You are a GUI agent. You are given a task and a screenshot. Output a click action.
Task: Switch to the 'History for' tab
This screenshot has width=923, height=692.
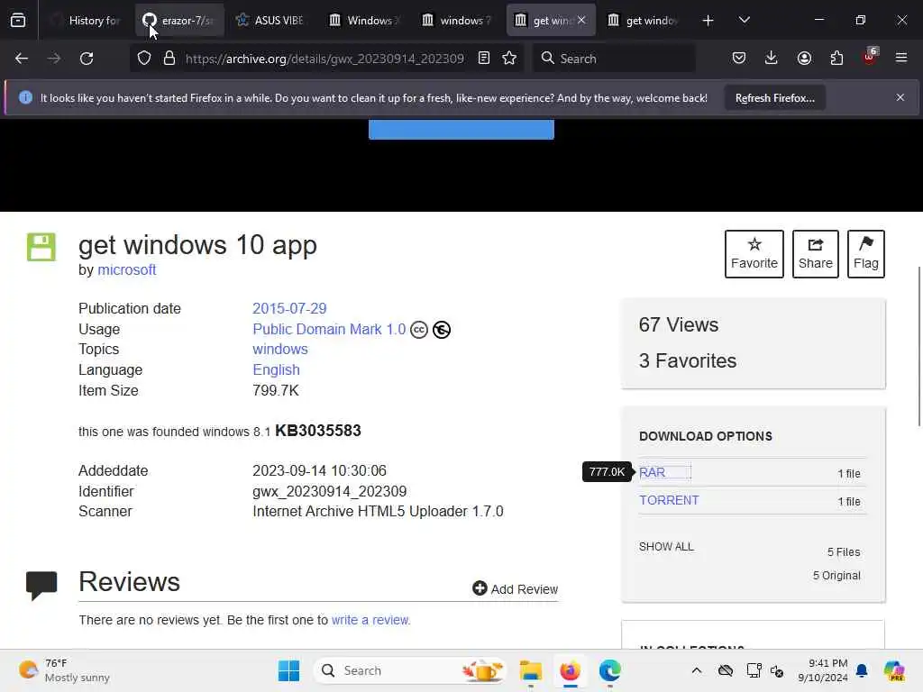tap(87, 21)
